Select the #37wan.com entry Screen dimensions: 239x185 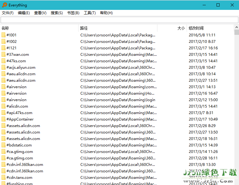(x=18, y=55)
